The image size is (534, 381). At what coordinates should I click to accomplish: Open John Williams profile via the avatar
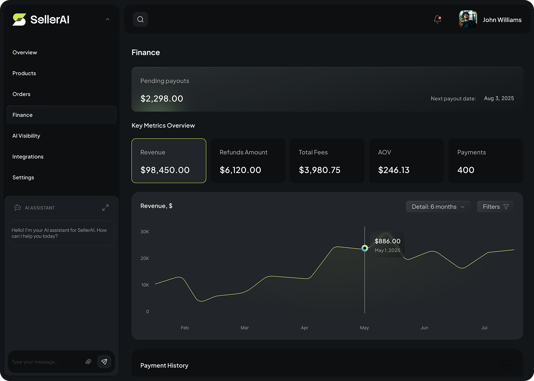tap(468, 19)
